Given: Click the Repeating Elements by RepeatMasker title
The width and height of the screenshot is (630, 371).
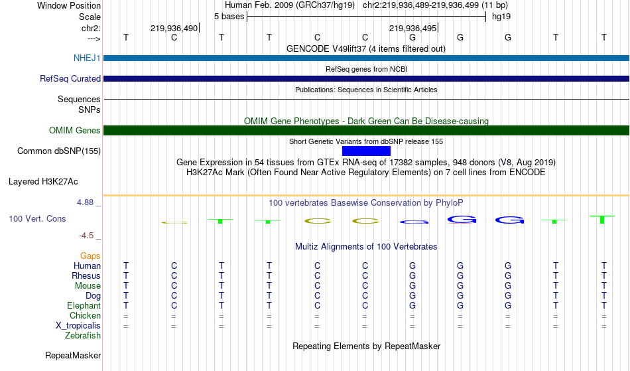Looking at the screenshot, I should click(x=366, y=346).
